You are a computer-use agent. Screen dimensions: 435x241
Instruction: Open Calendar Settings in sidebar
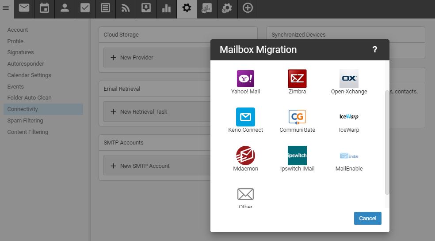point(29,75)
